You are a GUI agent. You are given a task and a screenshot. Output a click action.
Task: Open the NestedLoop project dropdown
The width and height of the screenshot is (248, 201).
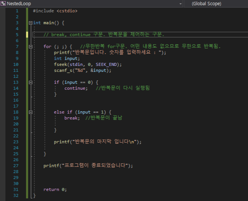click(x=180, y=4)
